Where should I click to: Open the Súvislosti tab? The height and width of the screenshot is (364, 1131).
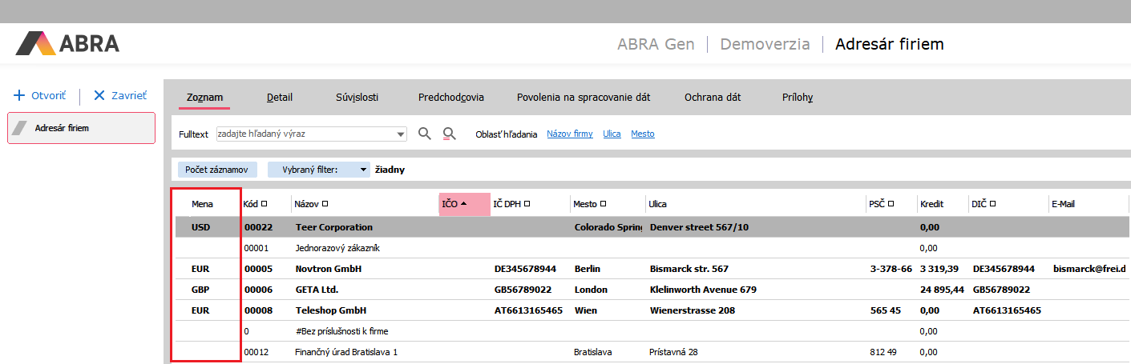[x=357, y=98]
